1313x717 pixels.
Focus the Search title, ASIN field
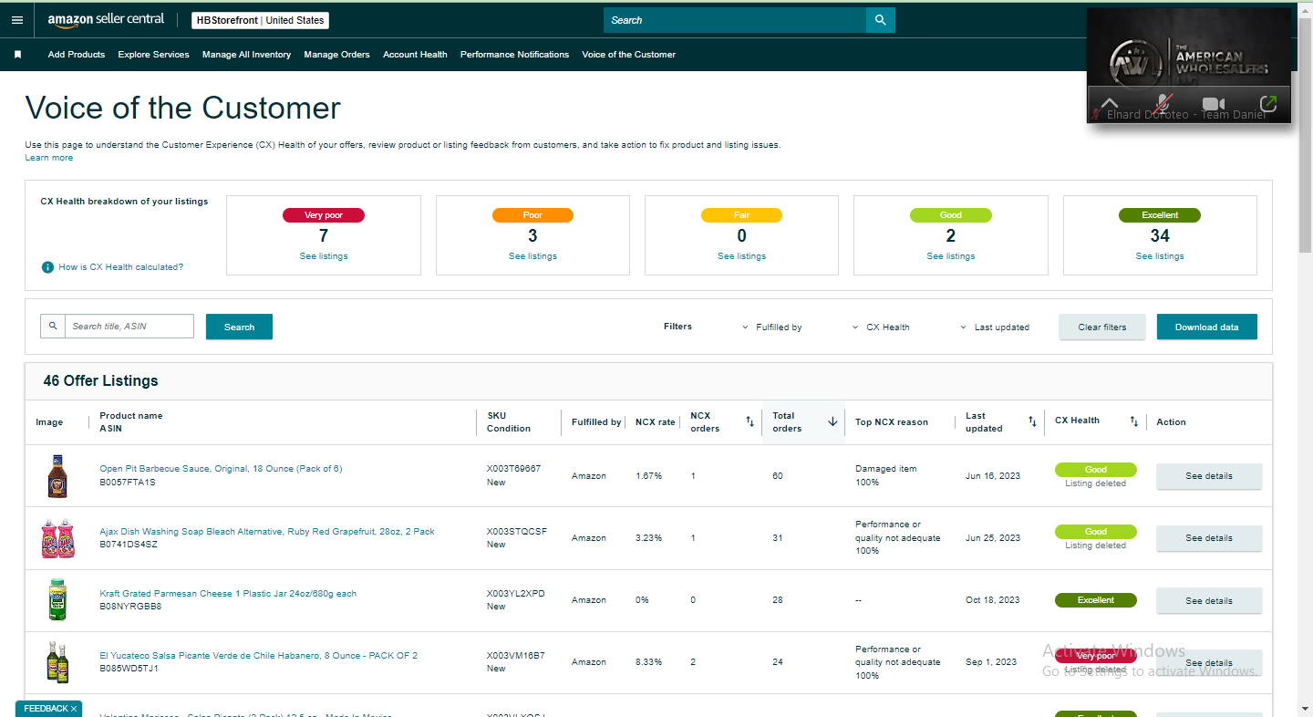129,326
